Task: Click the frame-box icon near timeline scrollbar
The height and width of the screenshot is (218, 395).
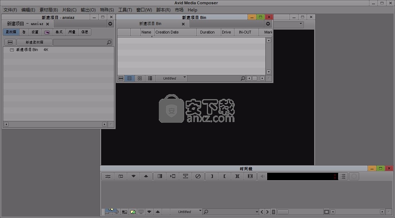Action: [327, 212]
